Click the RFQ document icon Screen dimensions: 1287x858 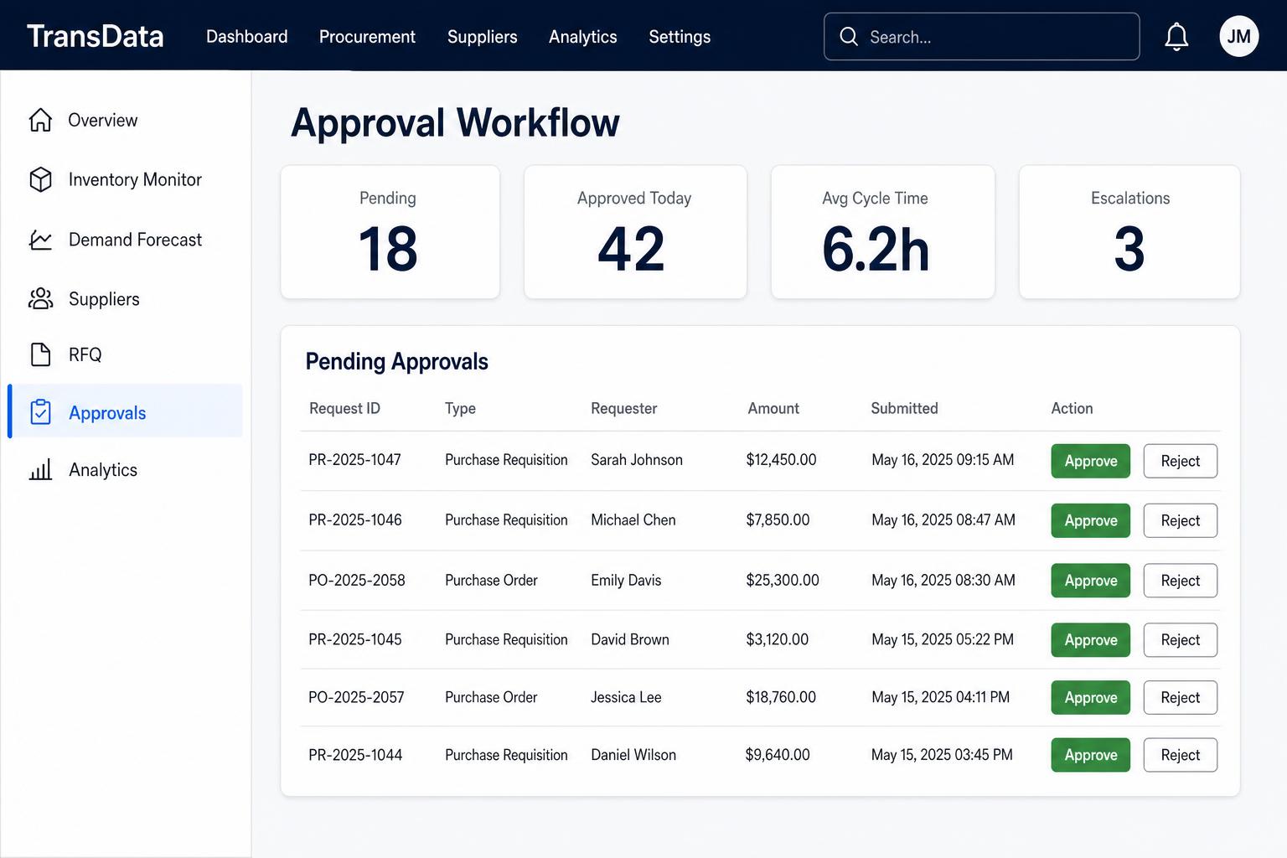pyautogui.click(x=40, y=354)
